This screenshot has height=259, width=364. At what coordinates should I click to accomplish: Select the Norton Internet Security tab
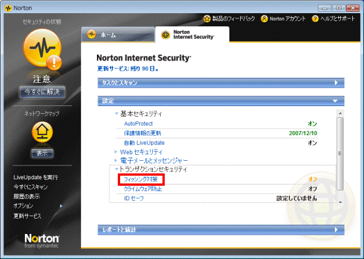point(192,35)
